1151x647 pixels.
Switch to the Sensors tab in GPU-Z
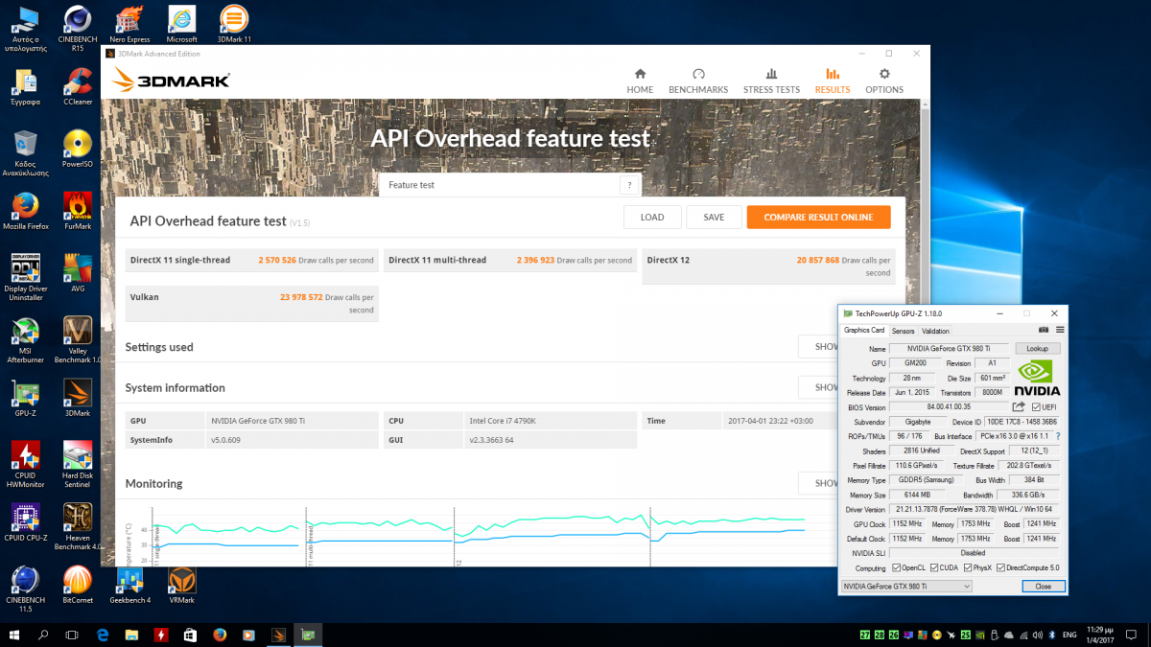(904, 331)
